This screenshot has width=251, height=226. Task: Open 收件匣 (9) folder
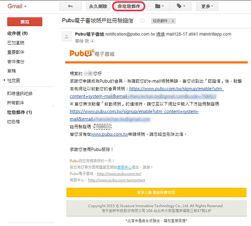[17, 33]
